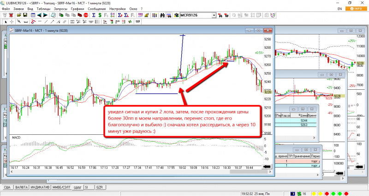The width and height of the screenshot is (369, 196).
Task: Select the horizontal line drawing tool
Action: click(x=40, y=22)
